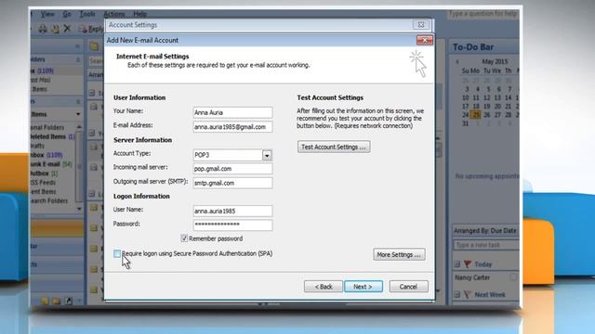Viewport: 595px width, 334px height.
Task: Click the folder icon above the mail list
Action: pyautogui.click(x=94, y=47)
